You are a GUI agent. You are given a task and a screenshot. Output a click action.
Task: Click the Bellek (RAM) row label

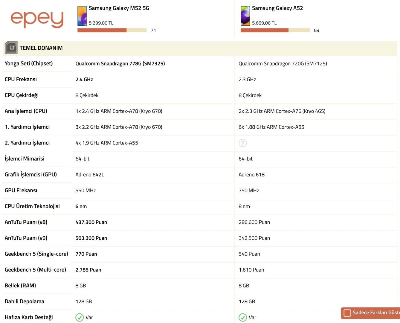(20, 285)
